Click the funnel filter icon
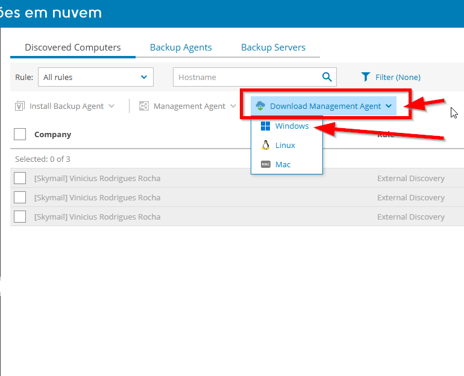The height and width of the screenshot is (376, 464). pos(365,77)
